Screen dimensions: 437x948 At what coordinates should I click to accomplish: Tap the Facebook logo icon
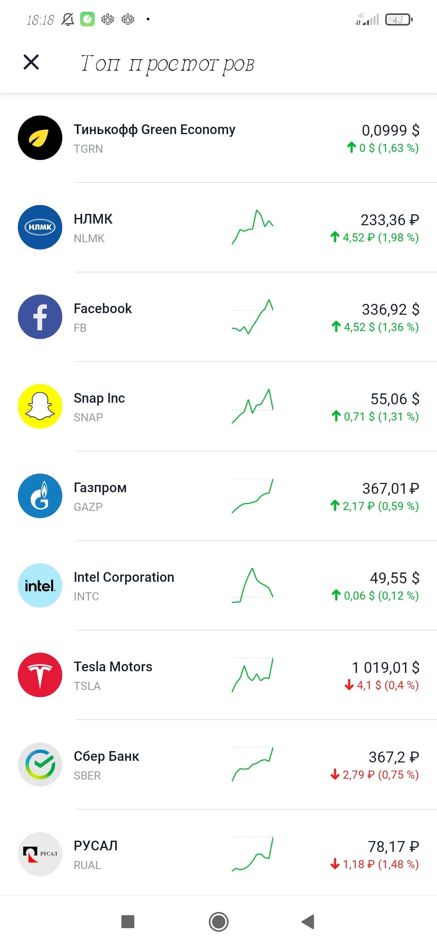[x=40, y=317]
